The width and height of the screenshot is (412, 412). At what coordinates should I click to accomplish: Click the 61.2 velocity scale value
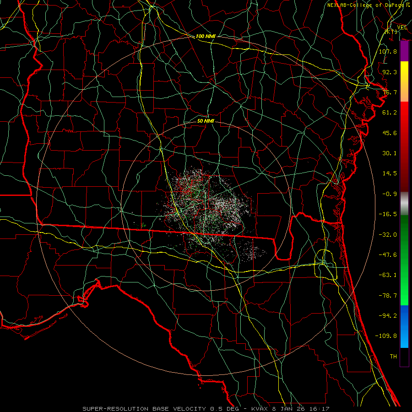coord(390,113)
